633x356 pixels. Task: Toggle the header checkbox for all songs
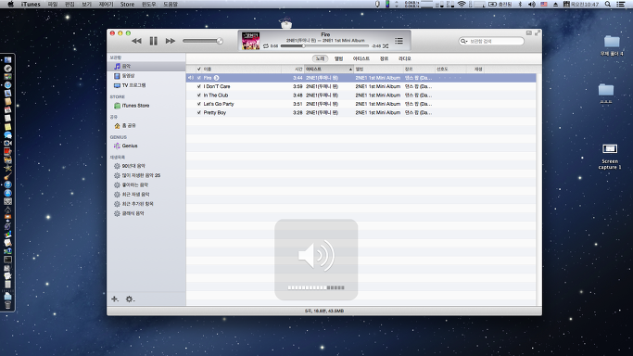(x=198, y=69)
